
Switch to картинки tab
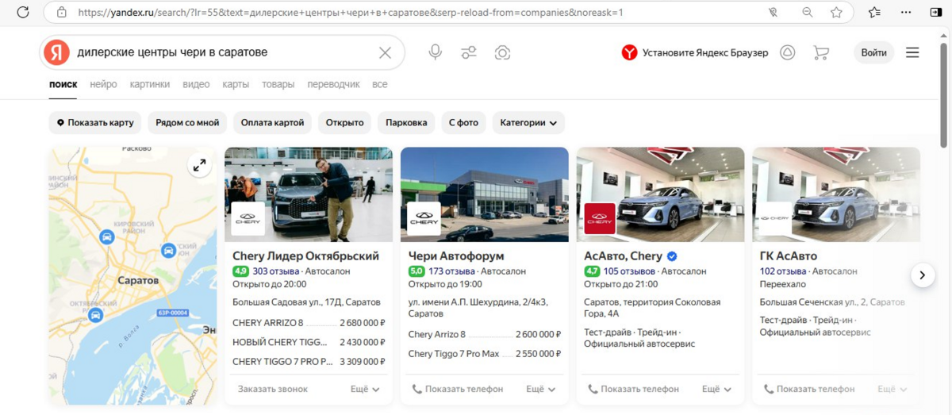[x=150, y=84]
